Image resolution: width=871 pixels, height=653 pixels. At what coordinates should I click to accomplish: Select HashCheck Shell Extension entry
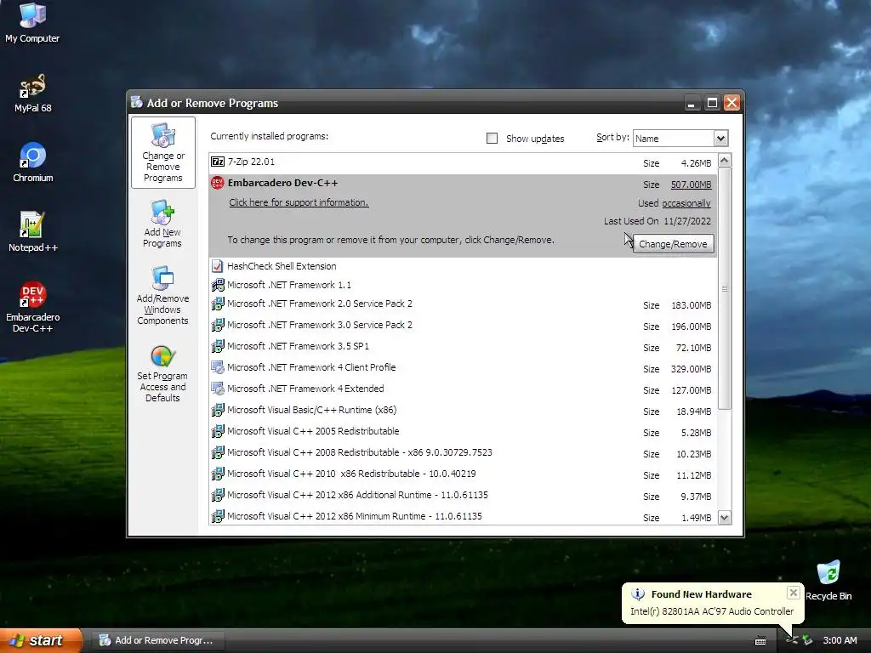tap(464, 266)
